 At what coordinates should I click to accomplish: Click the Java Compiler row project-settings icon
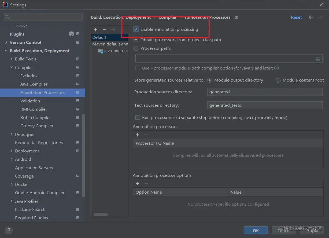[78, 84]
